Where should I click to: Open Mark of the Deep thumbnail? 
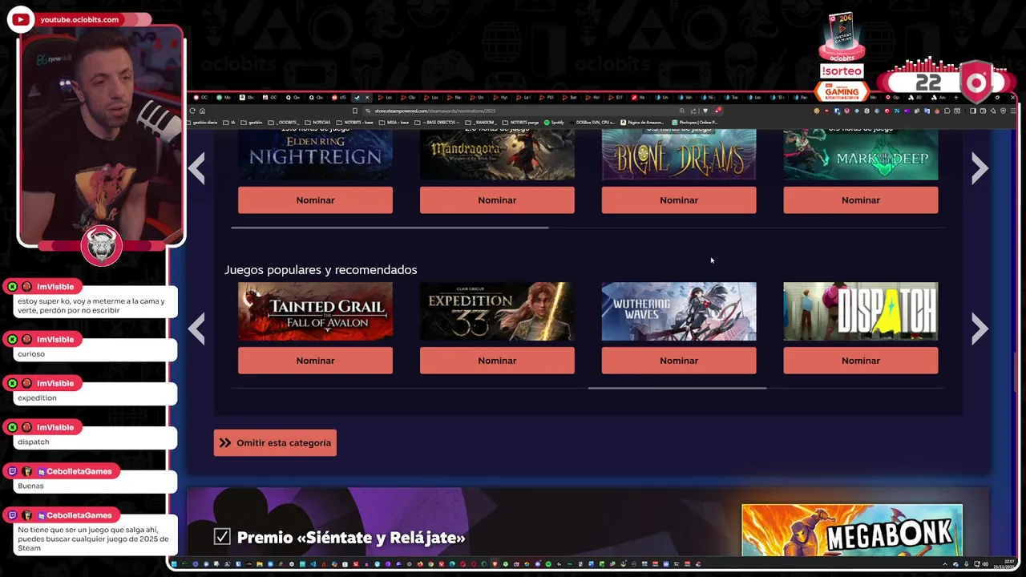coord(861,154)
